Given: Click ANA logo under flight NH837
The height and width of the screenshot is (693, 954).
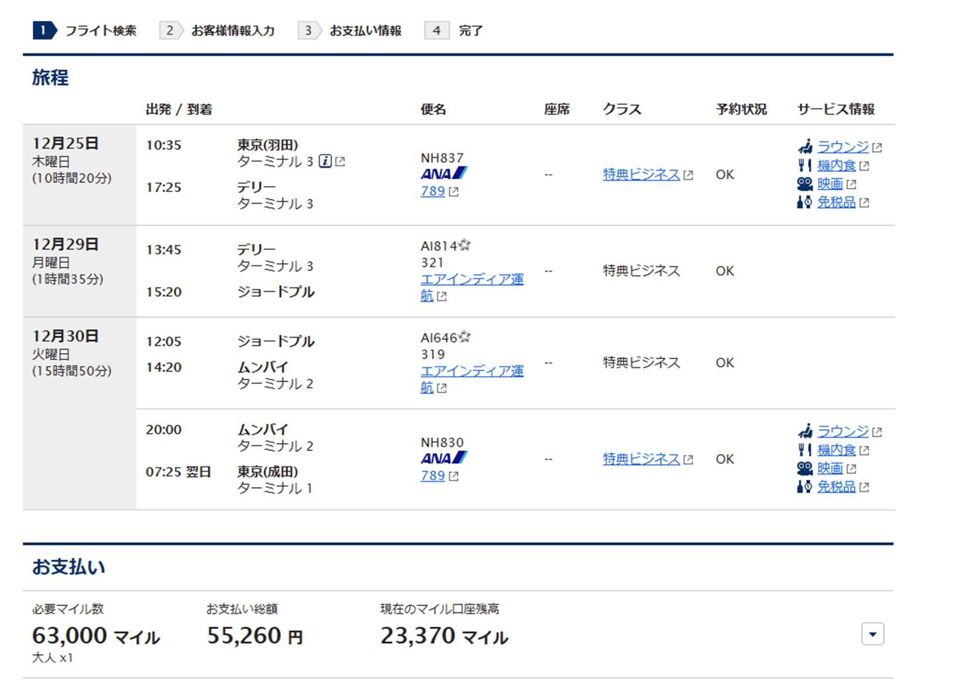Looking at the screenshot, I should (x=444, y=174).
